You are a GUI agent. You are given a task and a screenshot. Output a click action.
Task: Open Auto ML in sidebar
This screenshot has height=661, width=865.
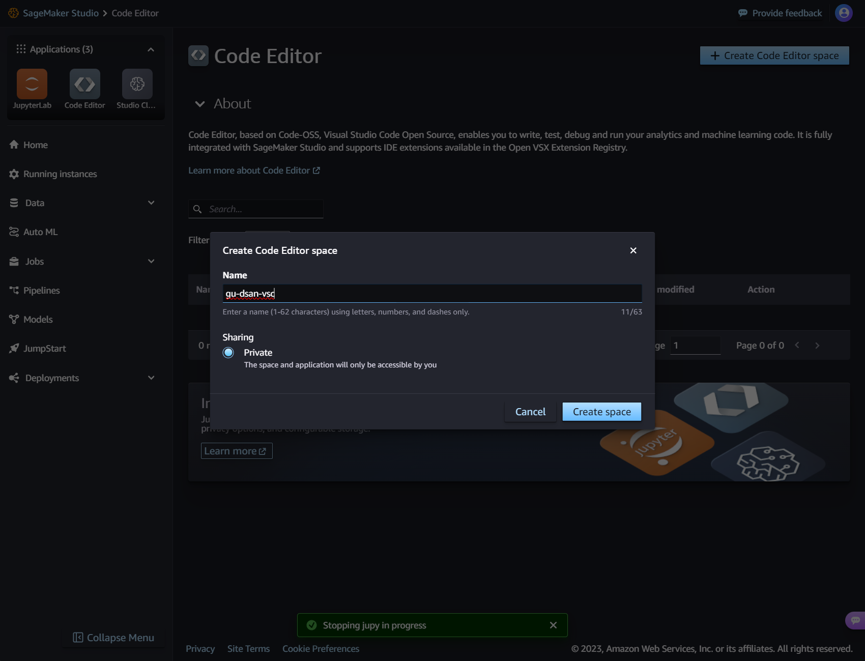tap(41, 232)
